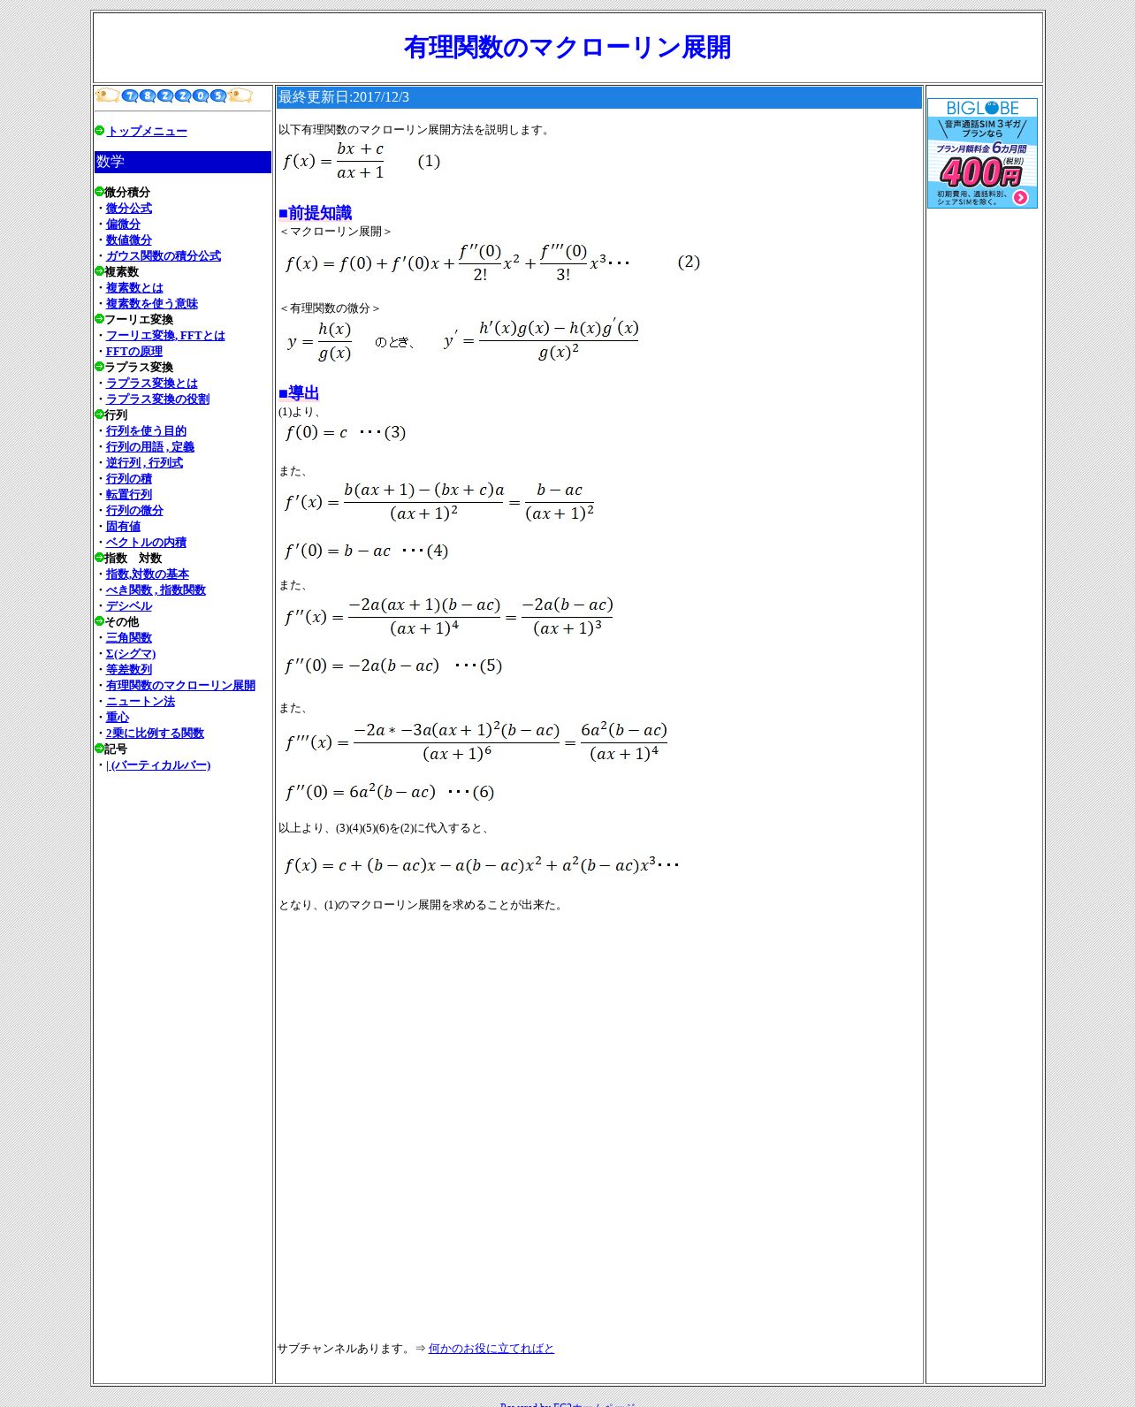Viewport: 1135px width, 1407px height.
Task: Click the ■前提知識 section heading
Action: pos(315,213)
